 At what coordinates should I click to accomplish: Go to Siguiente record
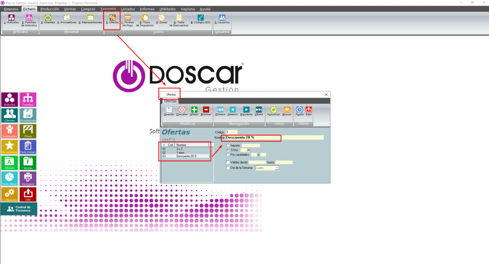pyautogui.click(x=246, y=111)
